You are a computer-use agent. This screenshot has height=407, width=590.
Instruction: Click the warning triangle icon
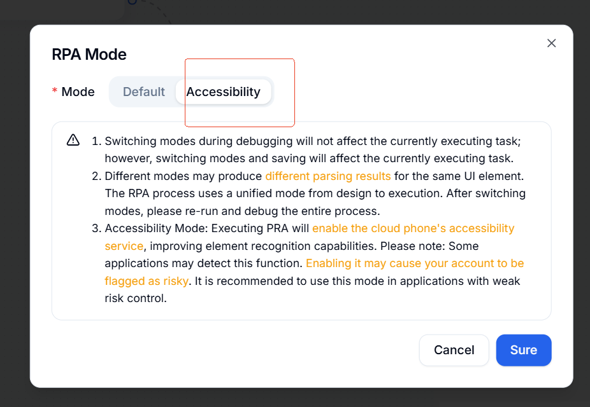pyautogui.click(x=73, y=140)
